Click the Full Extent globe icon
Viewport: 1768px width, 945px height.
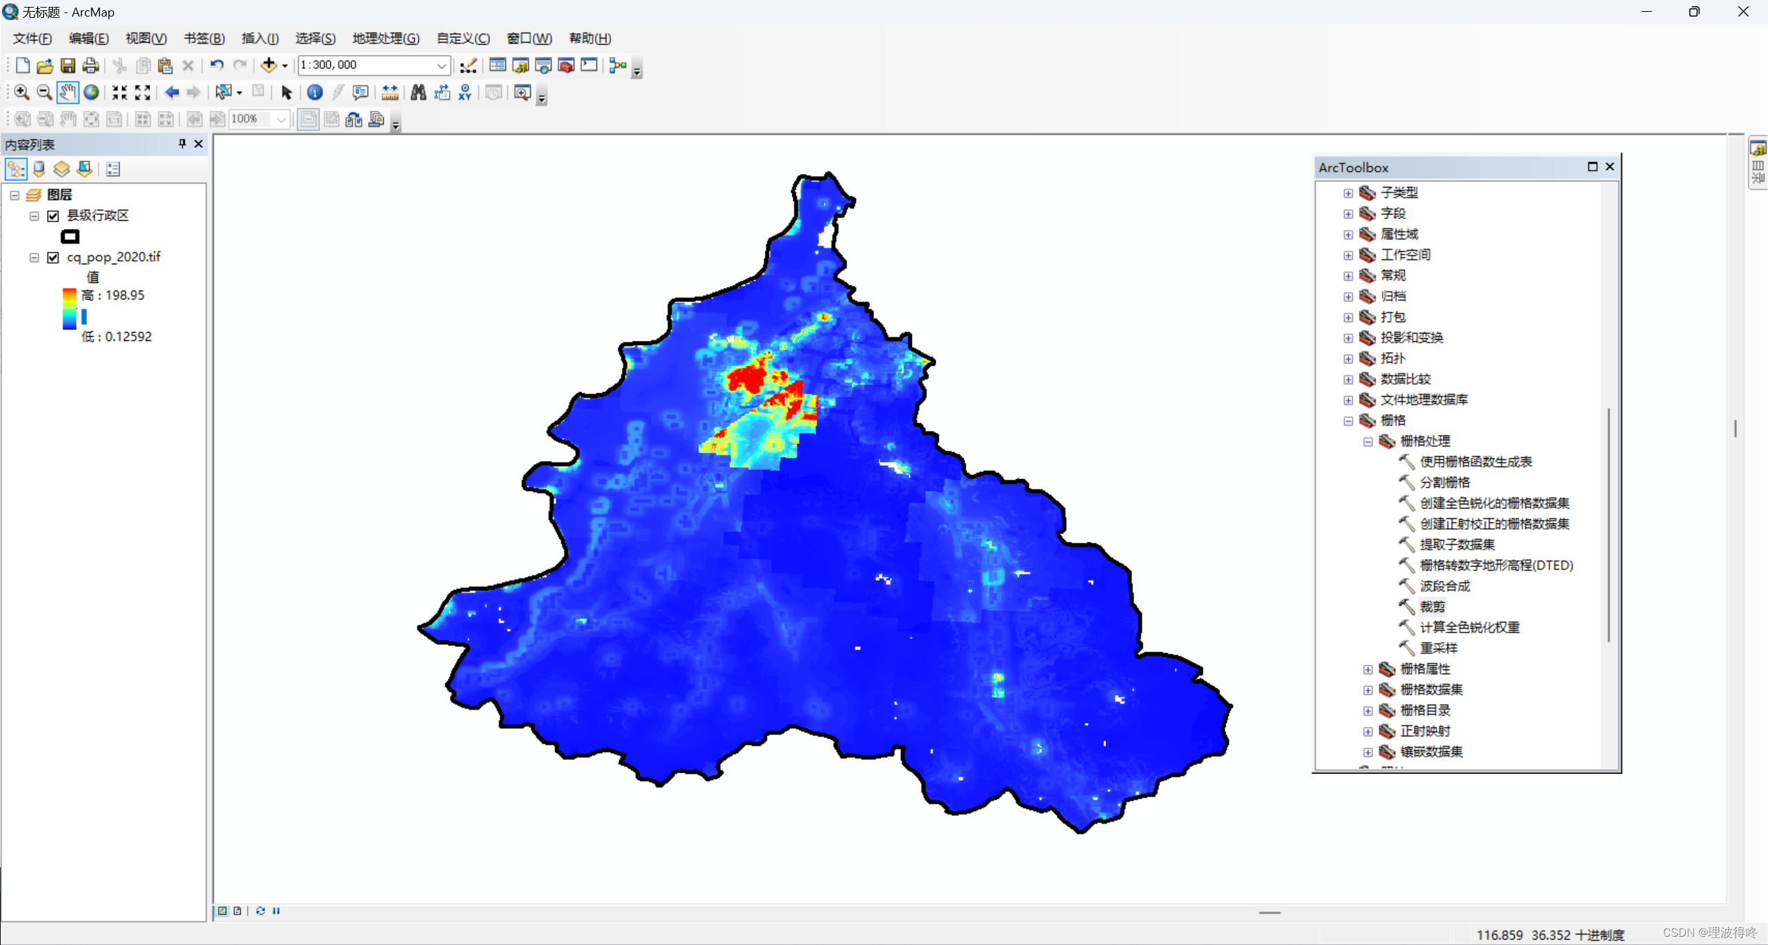coord(91,92)
